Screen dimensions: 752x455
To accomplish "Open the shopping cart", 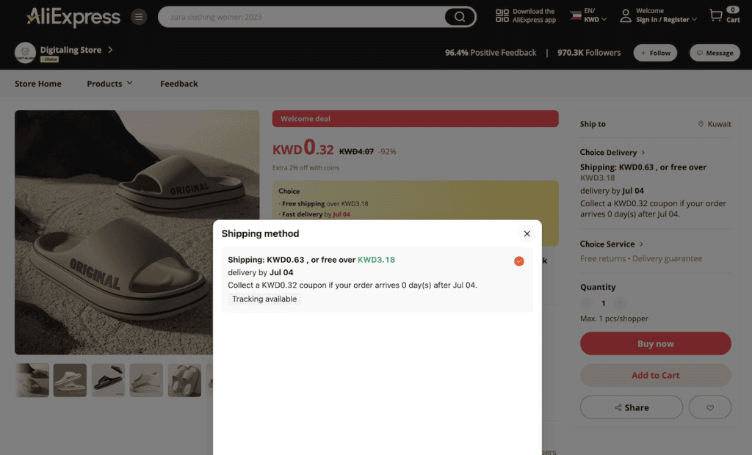I will click(715, 16).
